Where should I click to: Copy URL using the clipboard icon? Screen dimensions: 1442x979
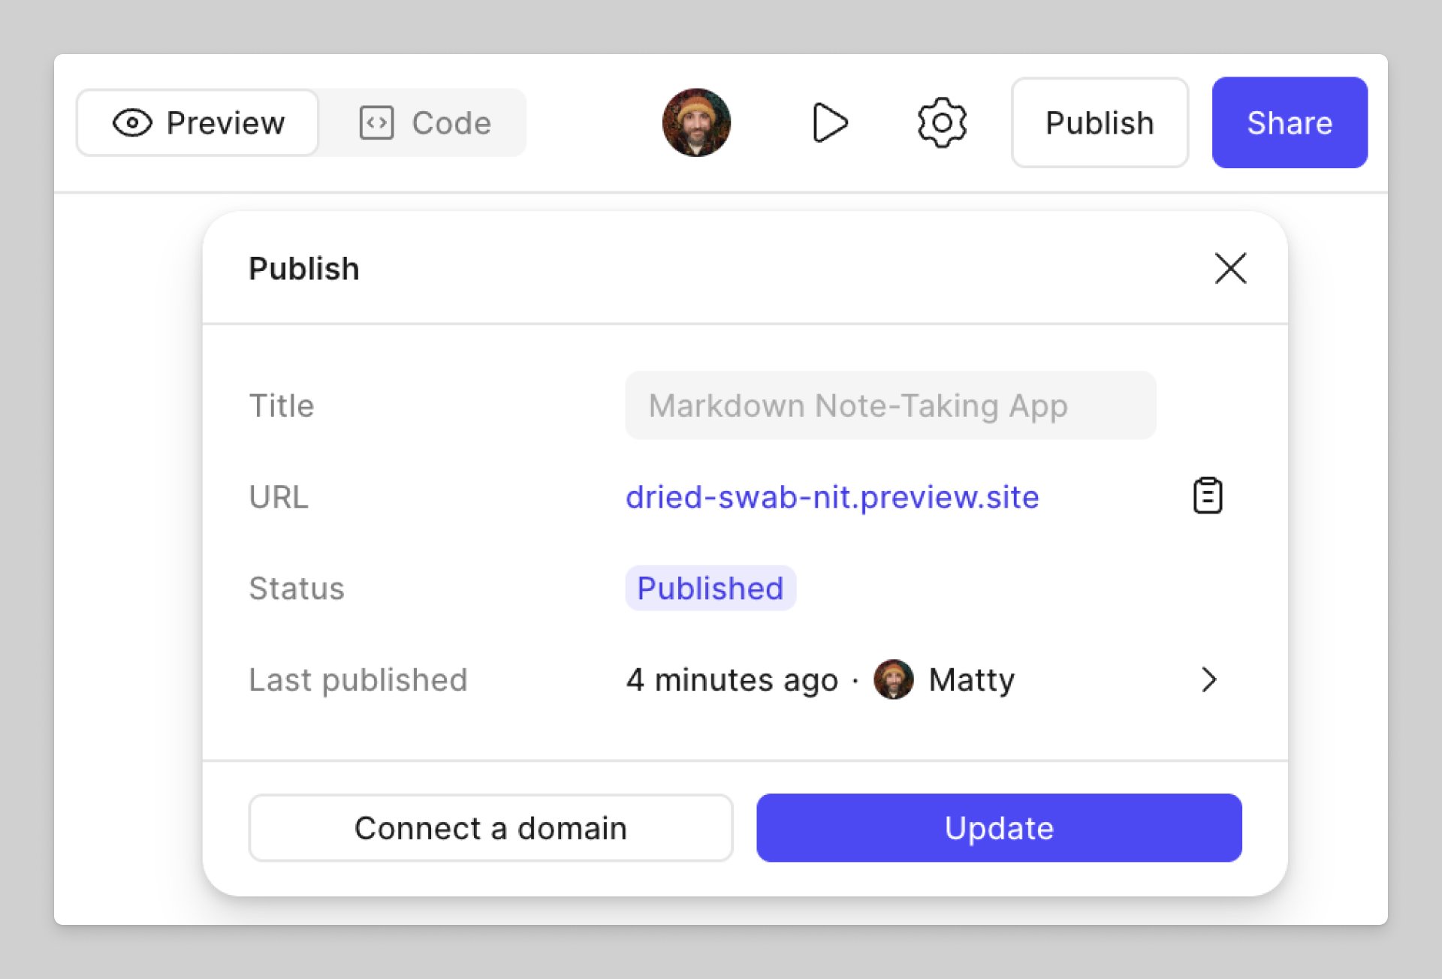point(1208,496)
